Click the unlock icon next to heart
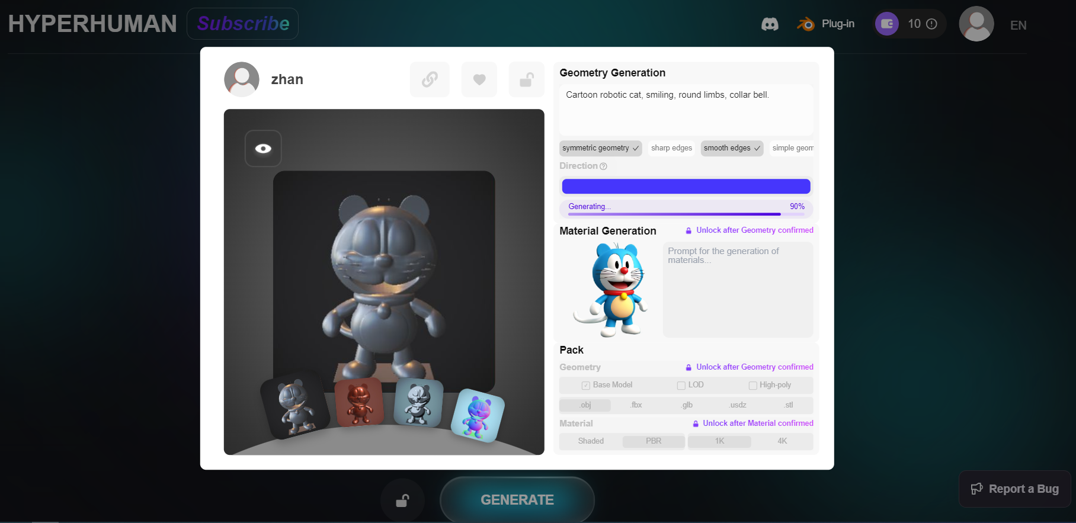Viewport: 1076px width, 523px height. pyautogui.click(x=527, y=79)
